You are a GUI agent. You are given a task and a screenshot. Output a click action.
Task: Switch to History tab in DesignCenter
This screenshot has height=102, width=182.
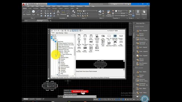pos(66,33)
